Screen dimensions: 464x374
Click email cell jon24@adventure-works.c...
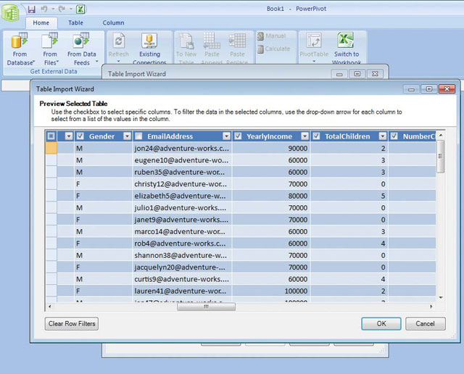coord(182,149)
